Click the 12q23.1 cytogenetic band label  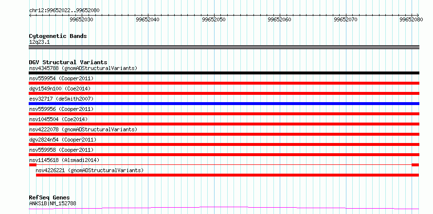coord(39,42)
